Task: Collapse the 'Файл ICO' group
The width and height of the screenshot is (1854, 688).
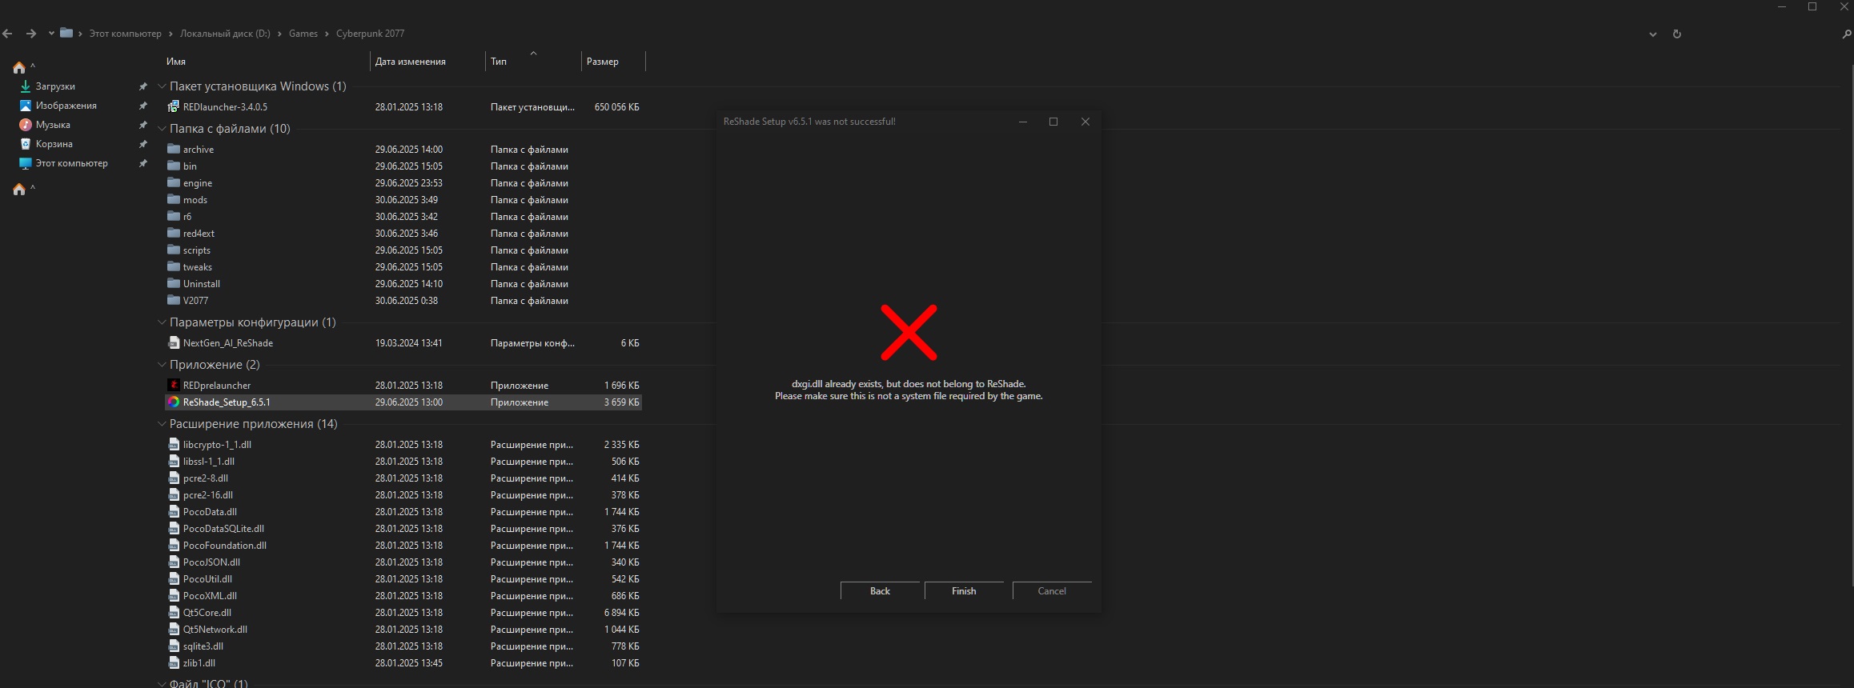Action: click(x=162, y=683)
